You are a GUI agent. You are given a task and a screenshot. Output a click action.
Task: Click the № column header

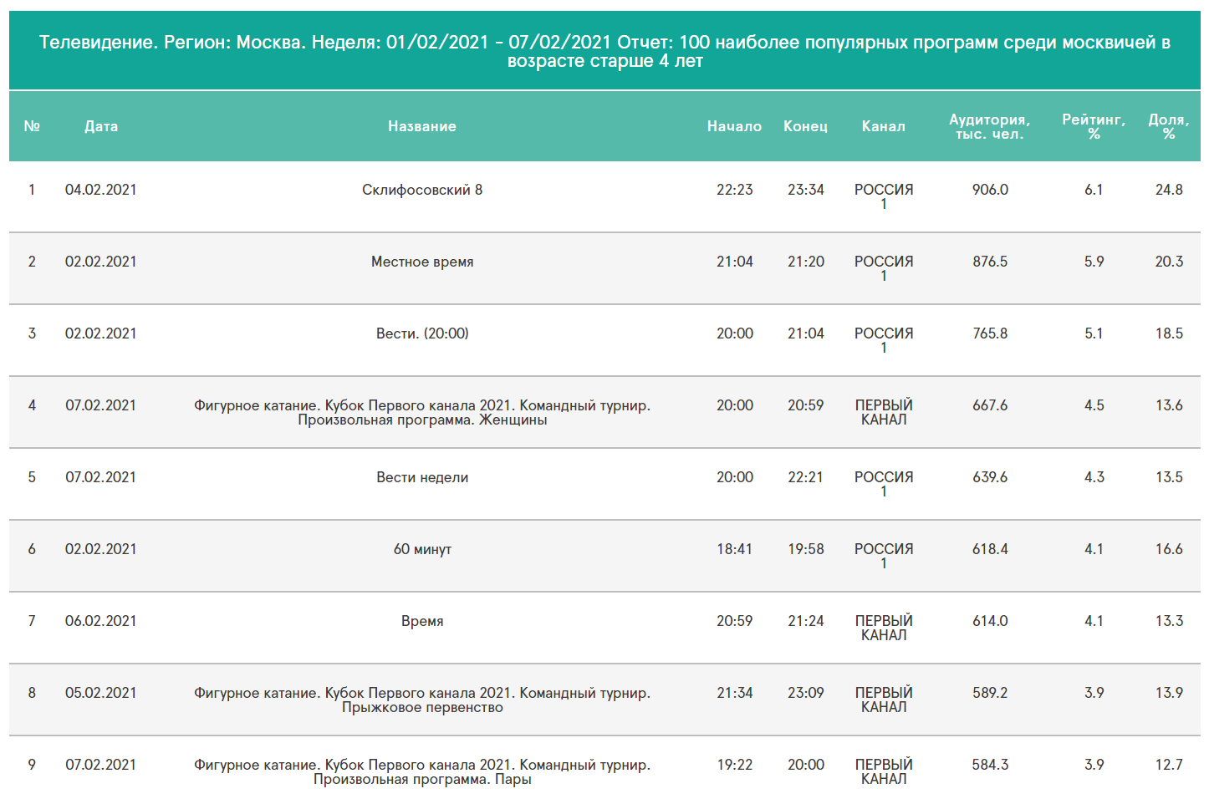32,126
